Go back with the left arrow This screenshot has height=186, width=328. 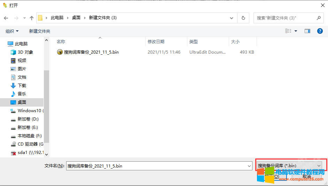(6, 18)
